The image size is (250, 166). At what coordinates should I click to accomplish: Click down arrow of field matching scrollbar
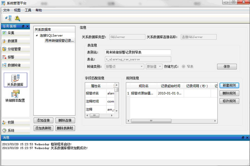(116, 111)
